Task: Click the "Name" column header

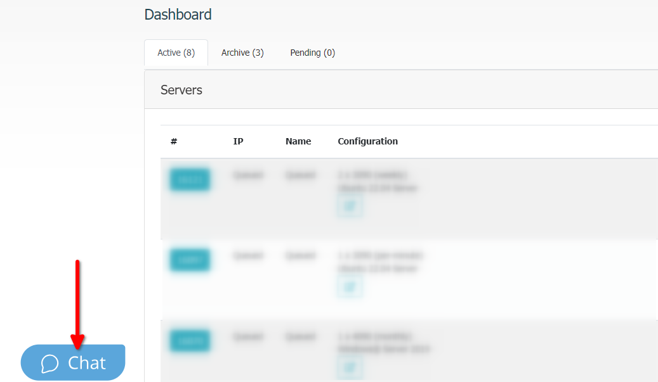Action: (x=298, y=141)
